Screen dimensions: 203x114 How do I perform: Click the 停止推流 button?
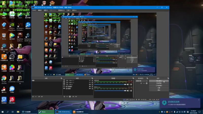click(x=159, y=81)
